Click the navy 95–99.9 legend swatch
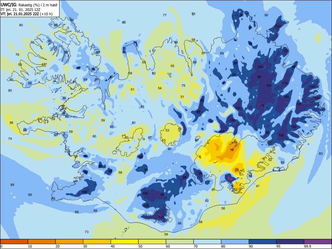 (x=290, y=242)
